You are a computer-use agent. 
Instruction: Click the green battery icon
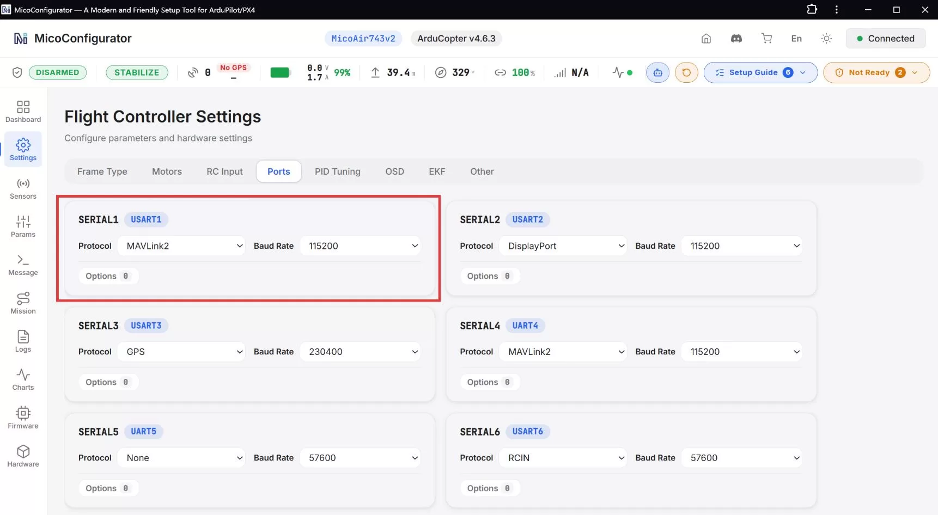pyautogui.click(x=280, y=72)
